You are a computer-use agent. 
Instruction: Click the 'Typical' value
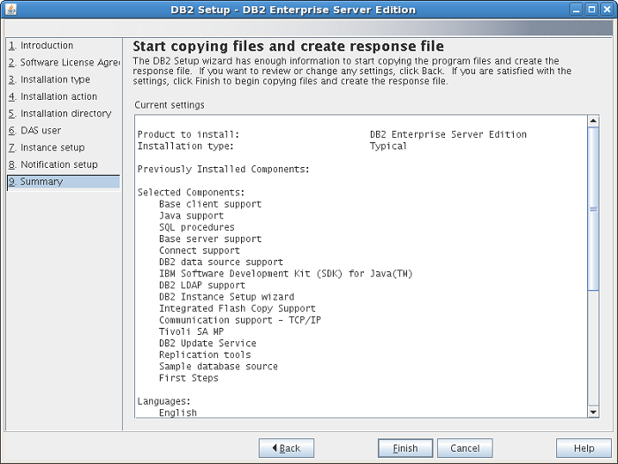tap(388, 146)
